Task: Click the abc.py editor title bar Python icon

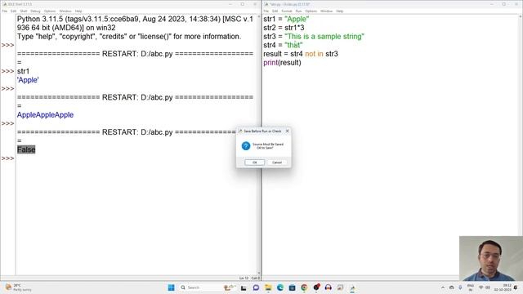Action: click(266, 4)
